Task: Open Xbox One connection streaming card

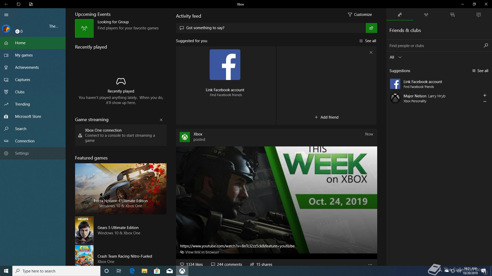Action: 121,135
